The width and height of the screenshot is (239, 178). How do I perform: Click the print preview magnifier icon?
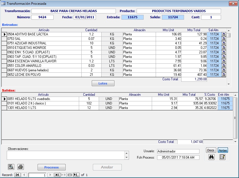tap(11, 167)
